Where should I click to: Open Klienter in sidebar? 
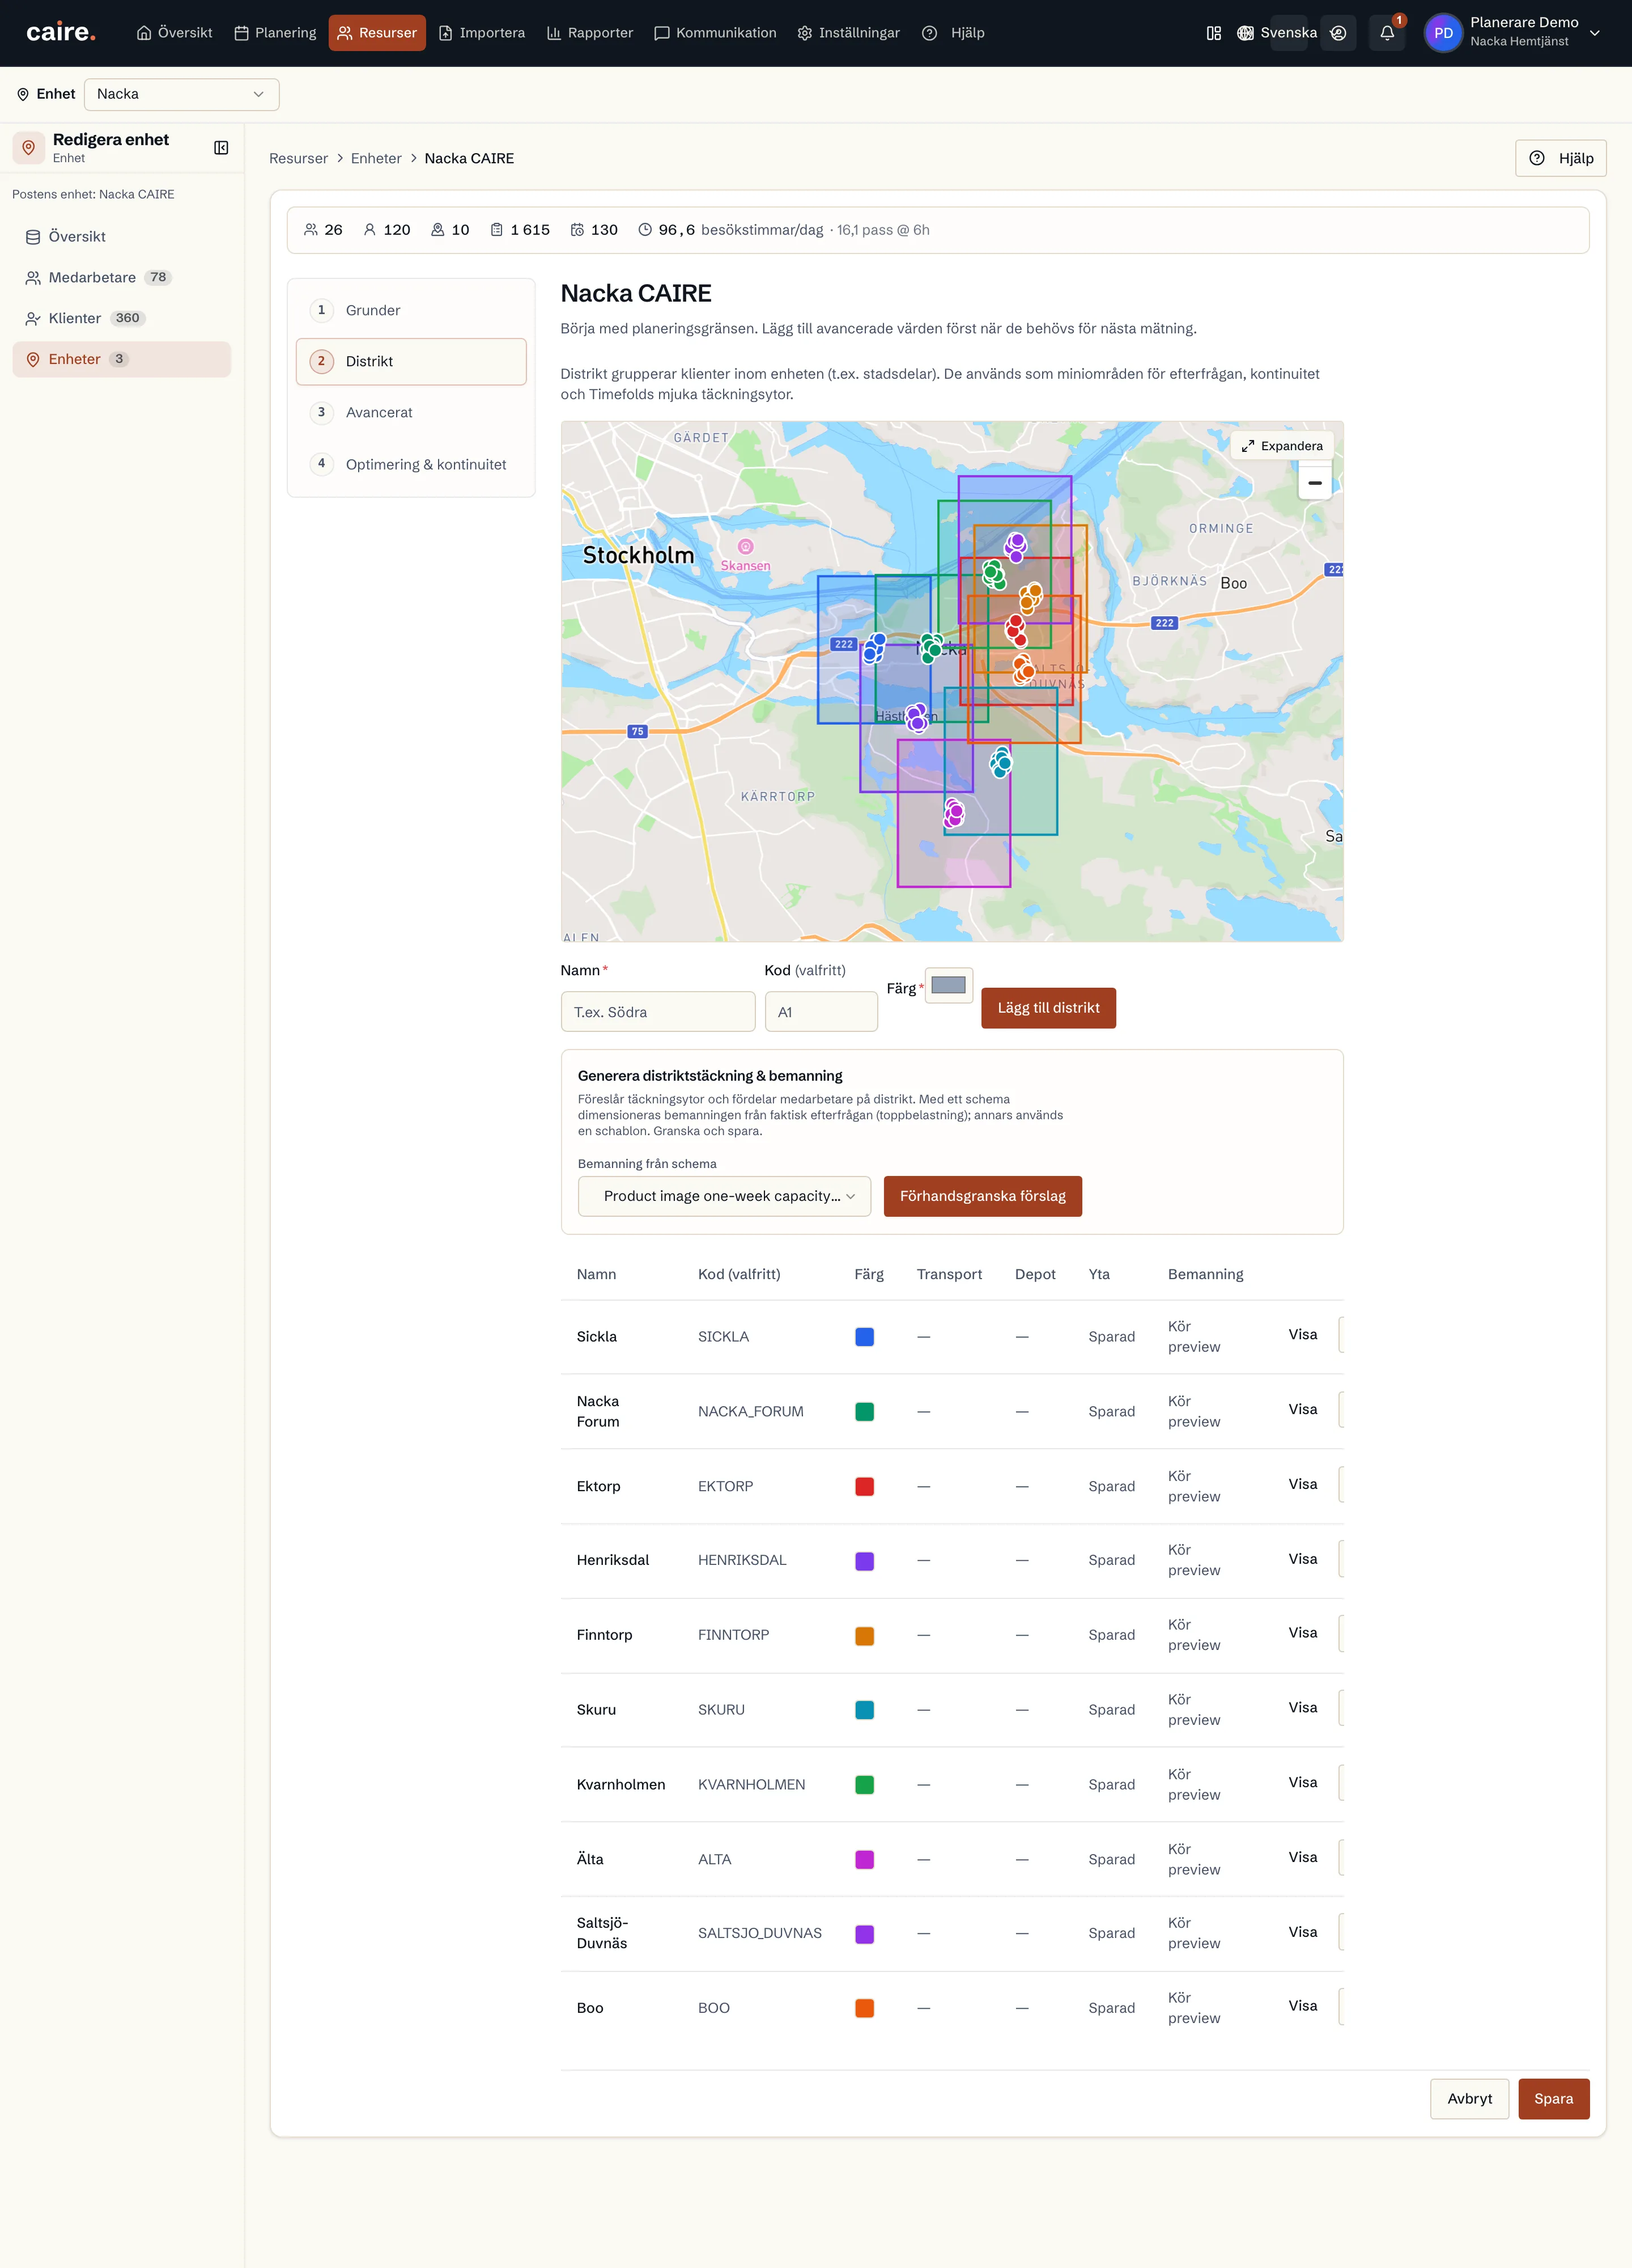122,318
